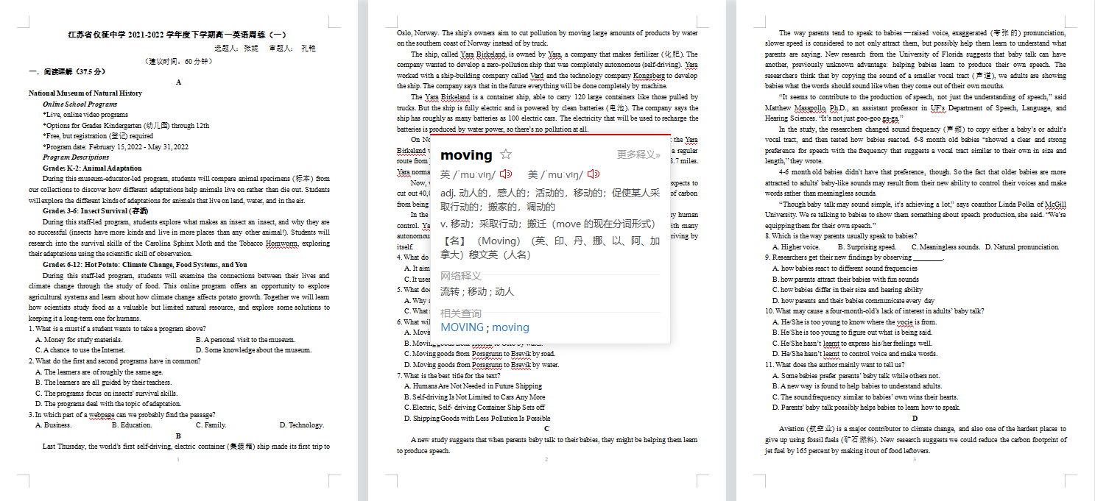Star the word moving as favorite
The image size is (1095, 501).
pyautogui.click(x=506, y=154)
